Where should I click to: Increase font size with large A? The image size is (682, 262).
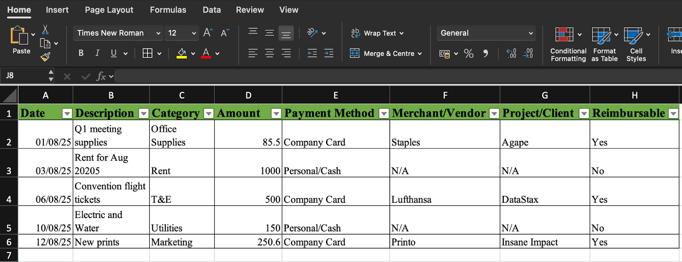(x=208, y=33)
